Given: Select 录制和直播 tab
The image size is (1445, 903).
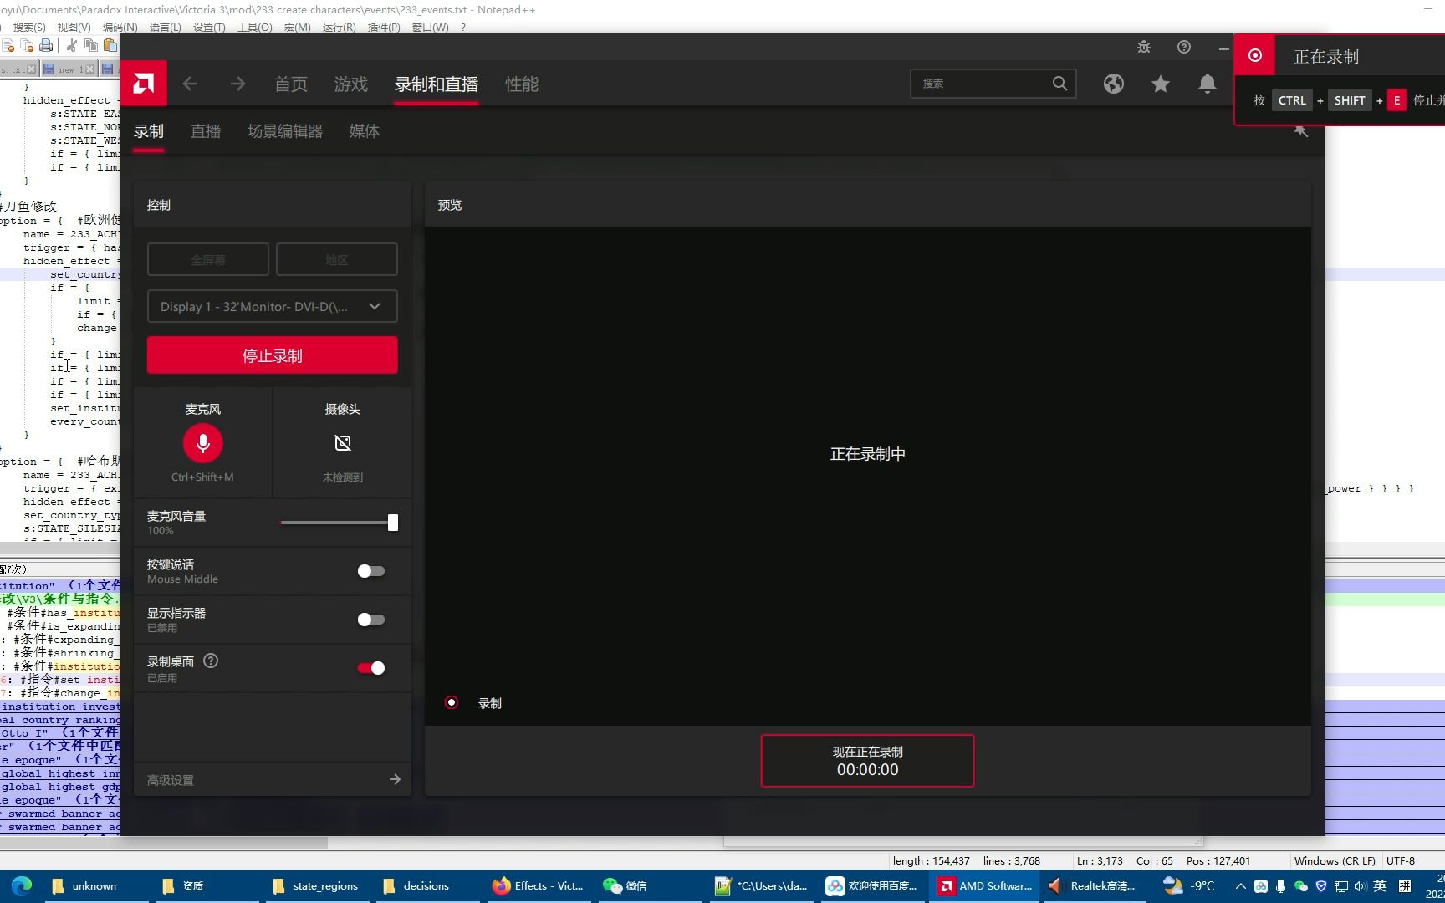Looking at the screenshot, I should [437, 84].
